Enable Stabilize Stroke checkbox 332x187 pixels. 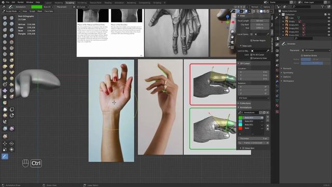point(302,56)
